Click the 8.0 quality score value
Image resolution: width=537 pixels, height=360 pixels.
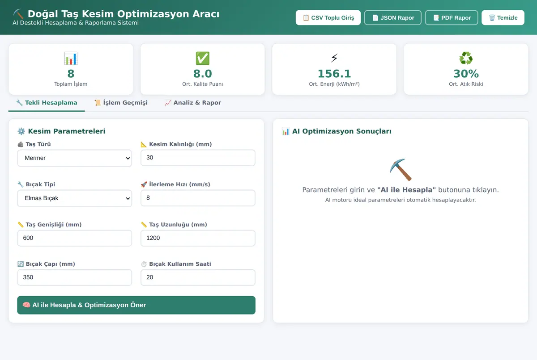(203, 74)
